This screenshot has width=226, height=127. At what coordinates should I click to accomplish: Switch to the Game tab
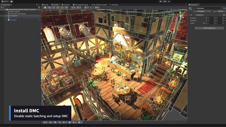pos(45,5)
